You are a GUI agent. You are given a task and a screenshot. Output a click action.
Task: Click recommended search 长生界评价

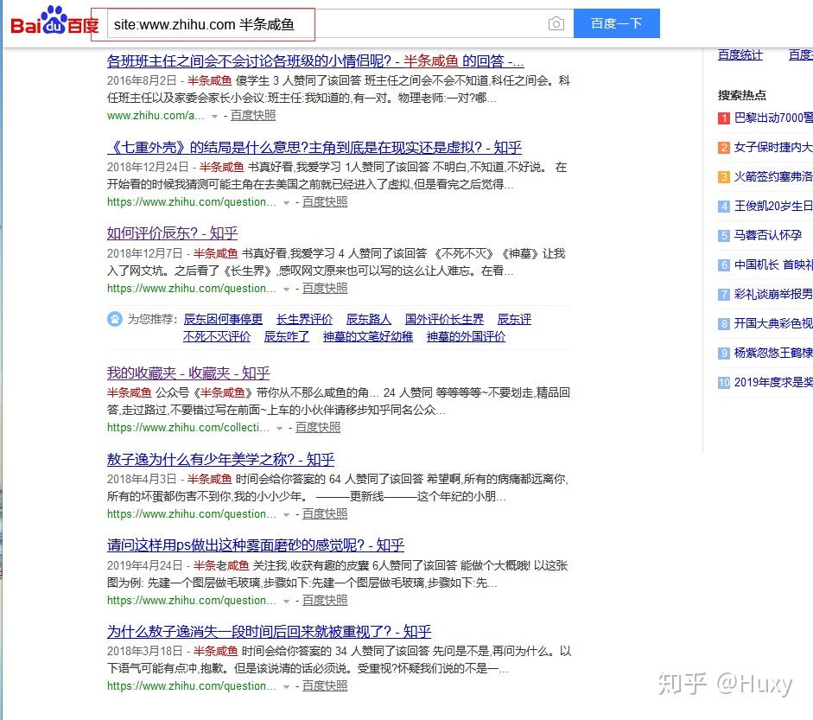click(x=304, y=319)
